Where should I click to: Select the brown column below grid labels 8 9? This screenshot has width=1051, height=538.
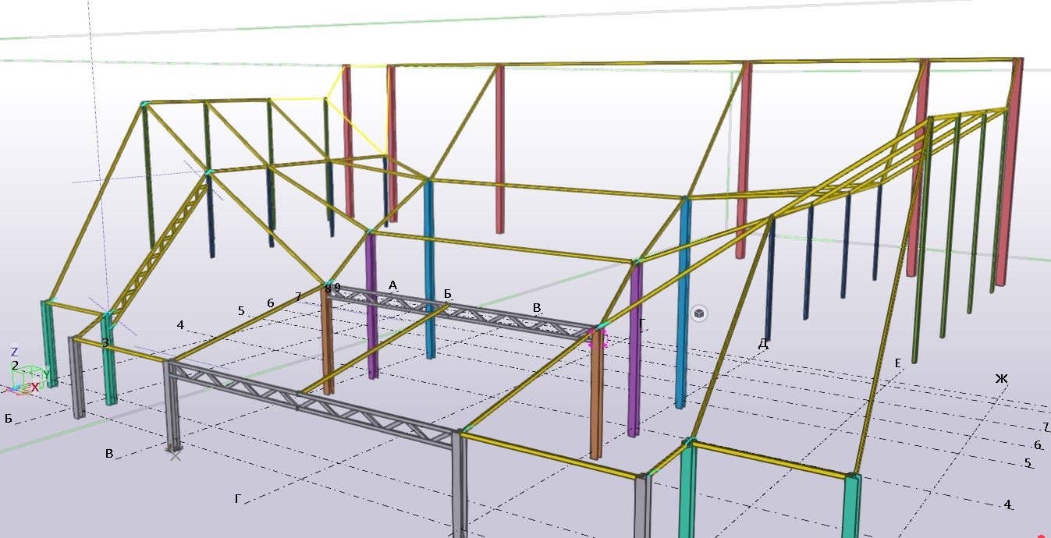click(327, 342)
